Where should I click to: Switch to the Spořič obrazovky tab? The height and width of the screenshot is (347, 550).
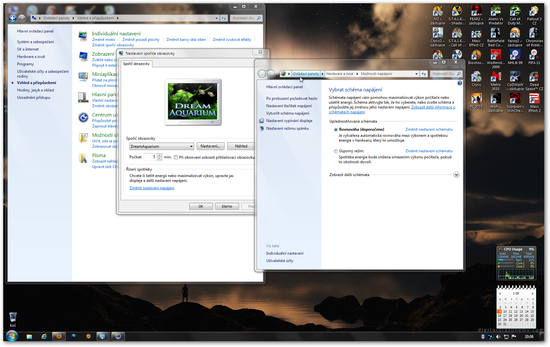coord(137,64)
